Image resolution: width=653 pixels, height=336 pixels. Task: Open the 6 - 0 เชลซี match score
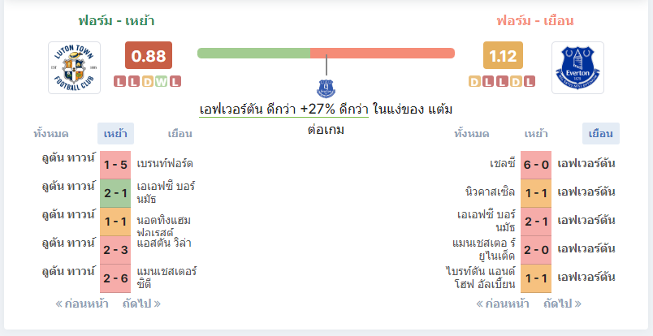pos(536,165)
